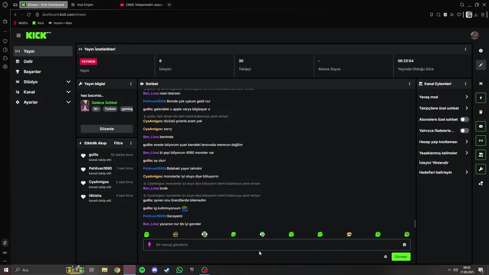The image size is (489, 275).
Task: Select Başarılar in left sidebar
Action: click(x=43, y=72)
